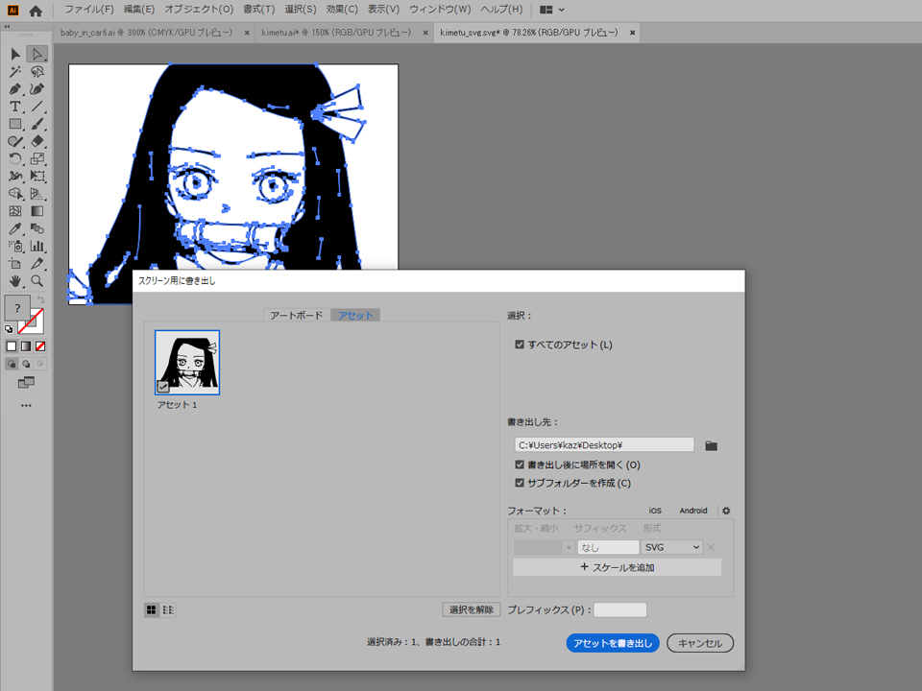Select the Paintbrush tool
This screenshot has height=691, width=922.
(37, 124)
